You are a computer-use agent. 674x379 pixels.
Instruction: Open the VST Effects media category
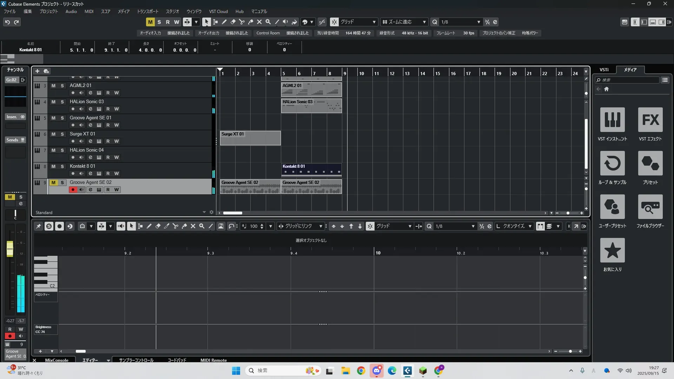click(650, 120)
